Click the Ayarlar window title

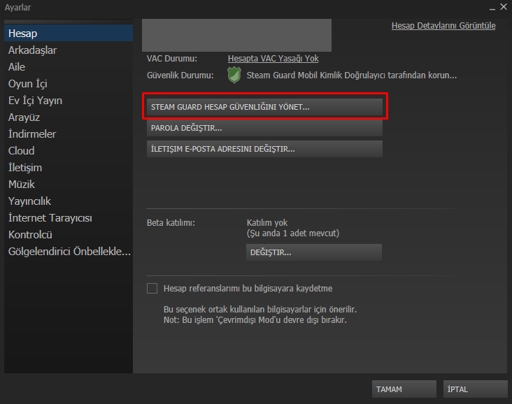click(17, 8)
